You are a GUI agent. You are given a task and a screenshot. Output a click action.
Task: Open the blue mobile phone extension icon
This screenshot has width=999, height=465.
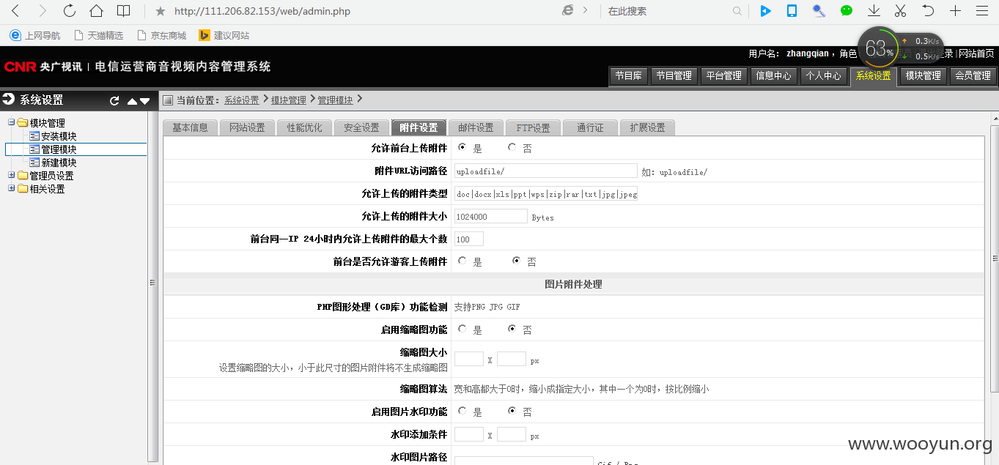[x=792, y=11]
